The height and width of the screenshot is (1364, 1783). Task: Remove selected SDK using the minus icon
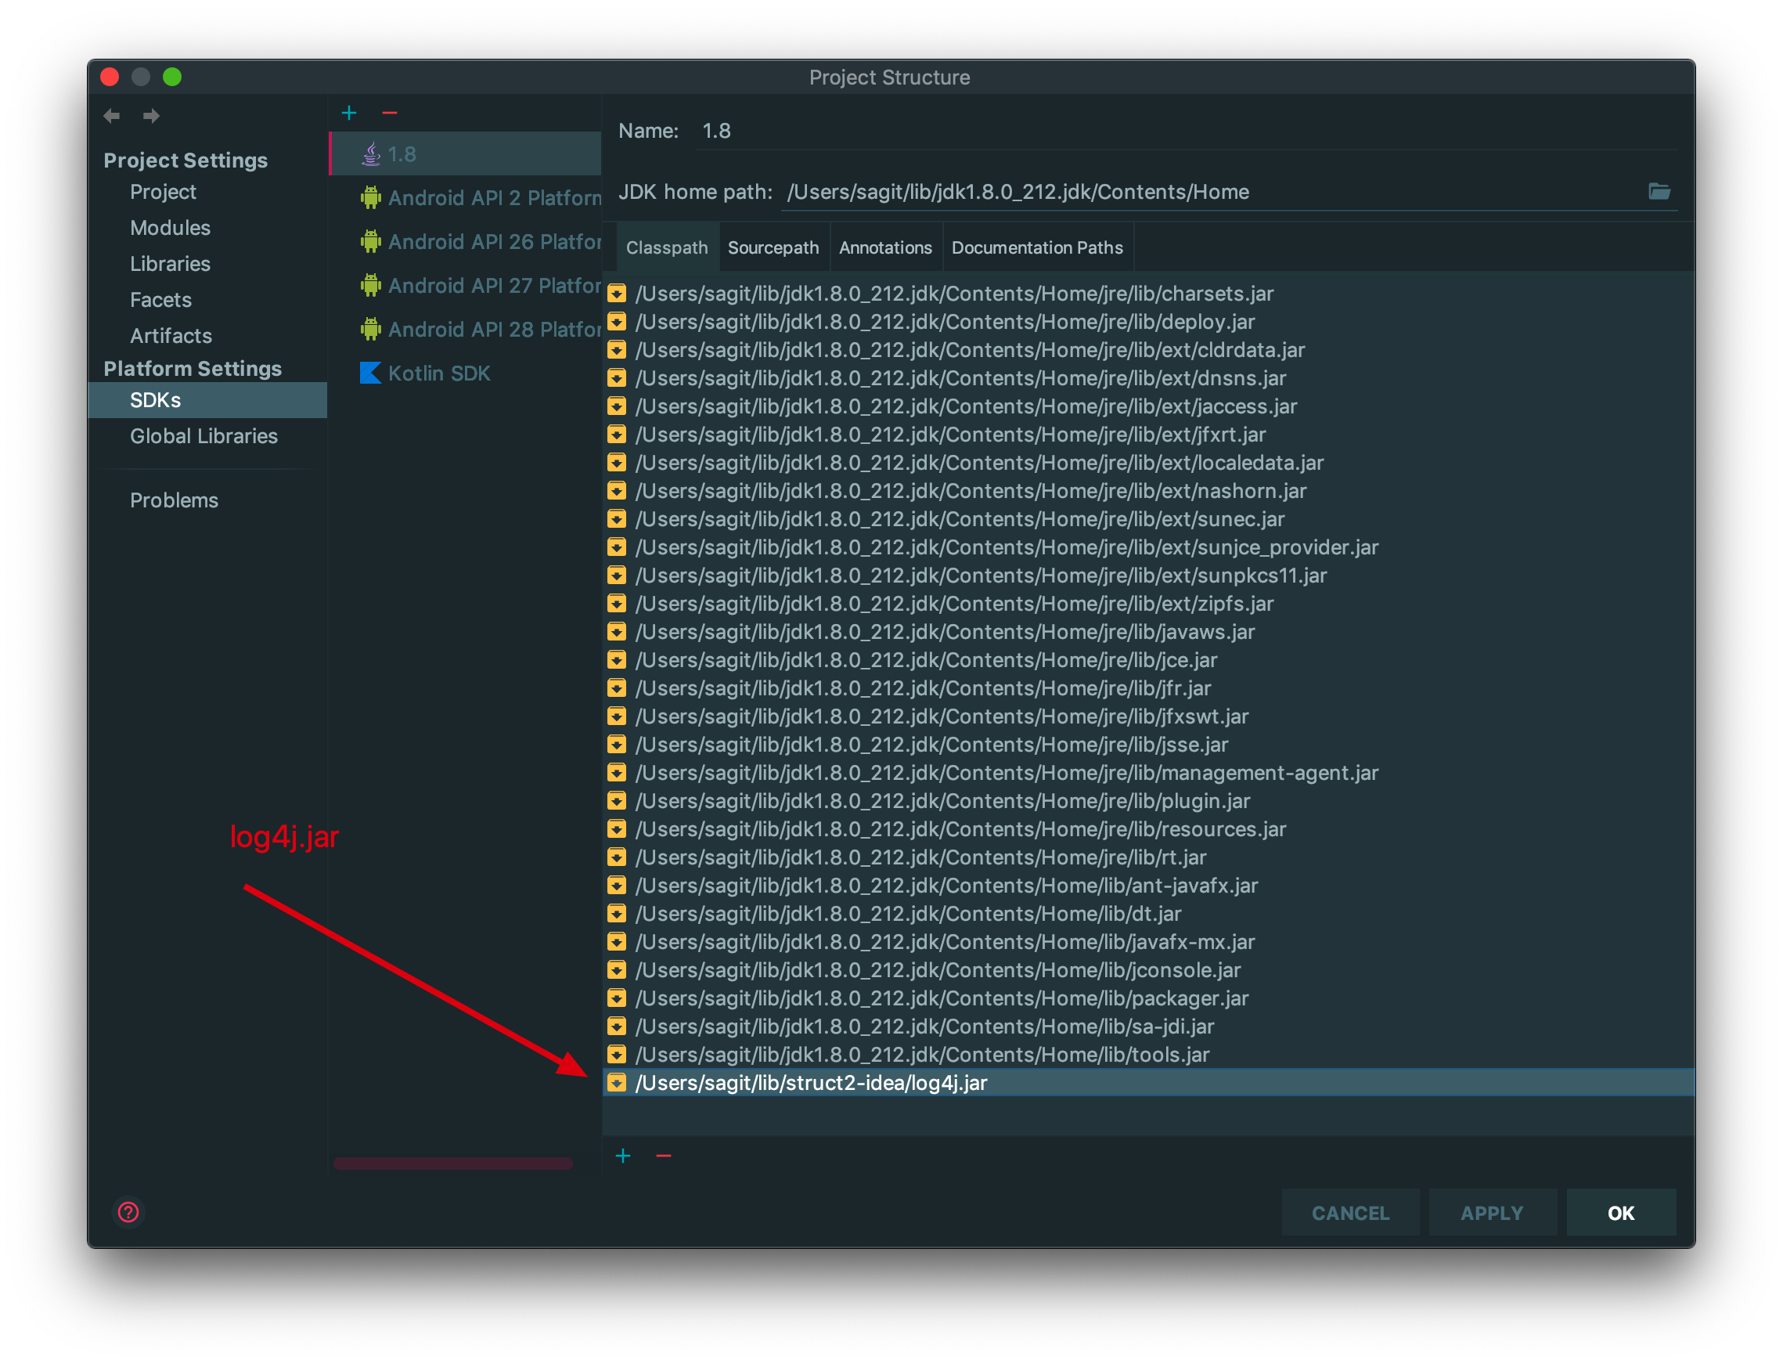click(391, 113)
